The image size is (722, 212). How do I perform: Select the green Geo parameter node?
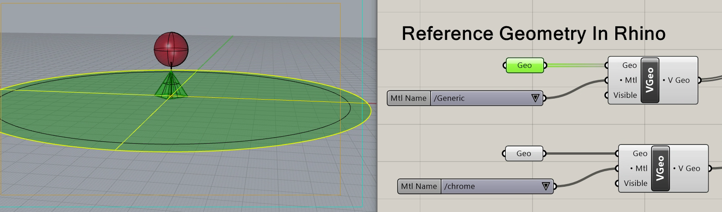524,65
